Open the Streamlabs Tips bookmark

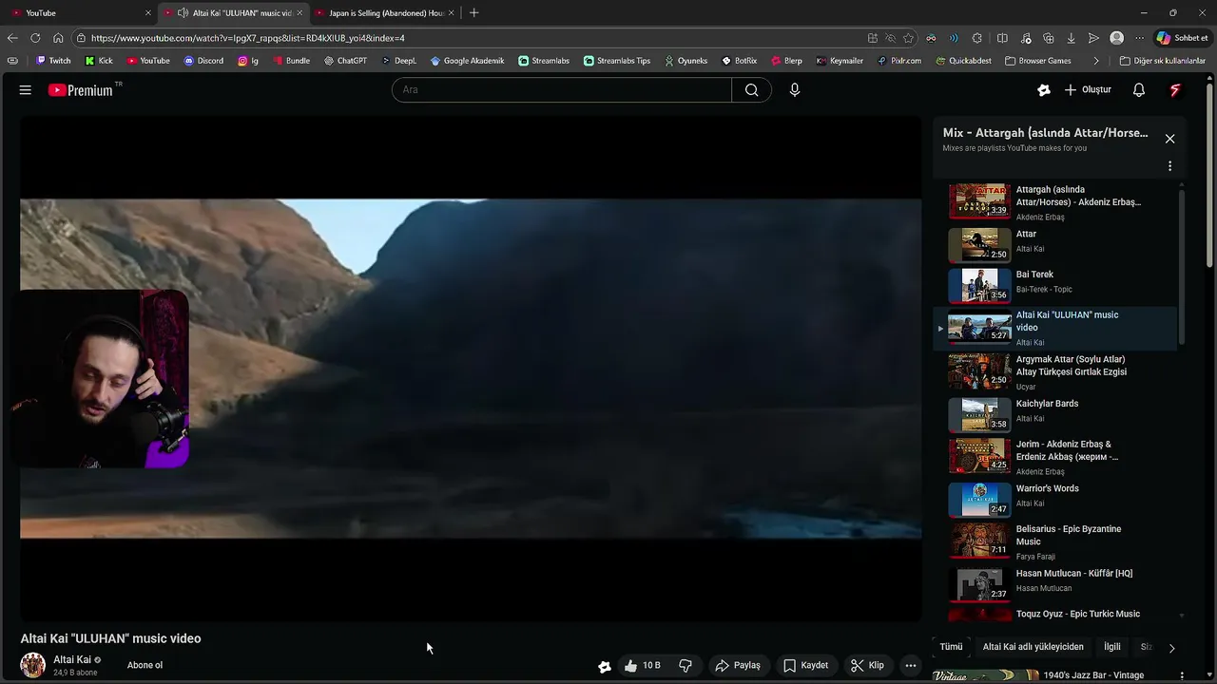[617, 61]
